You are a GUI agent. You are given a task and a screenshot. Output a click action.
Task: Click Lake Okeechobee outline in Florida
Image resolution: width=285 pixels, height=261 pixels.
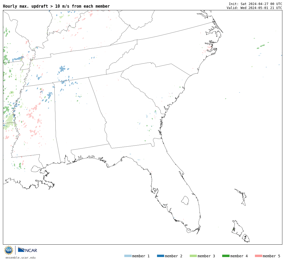[x=185, y=201]
